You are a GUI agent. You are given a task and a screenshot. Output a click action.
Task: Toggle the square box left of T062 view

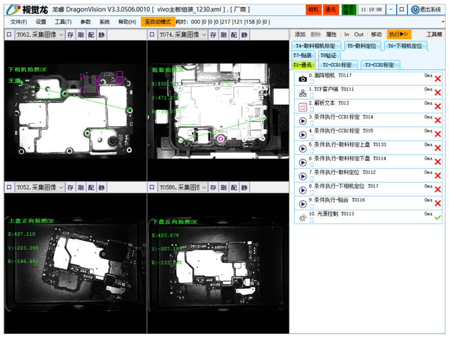tap(9, 35)
